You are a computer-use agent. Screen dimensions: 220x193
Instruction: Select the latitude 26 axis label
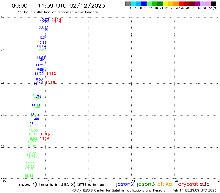click(x=2, y=83)
